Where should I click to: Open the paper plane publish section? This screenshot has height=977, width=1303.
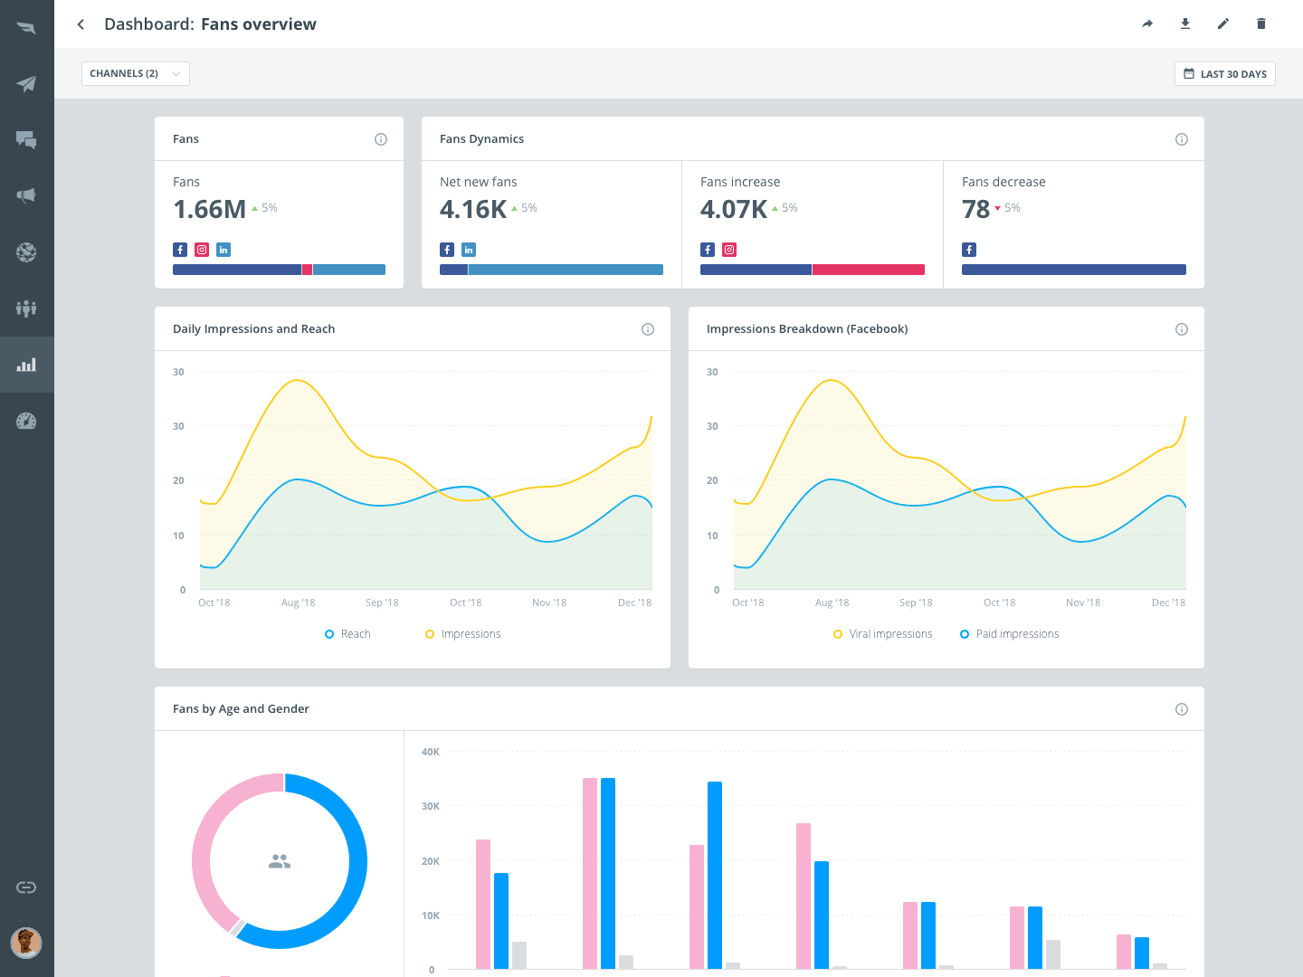tap(26, 84)
